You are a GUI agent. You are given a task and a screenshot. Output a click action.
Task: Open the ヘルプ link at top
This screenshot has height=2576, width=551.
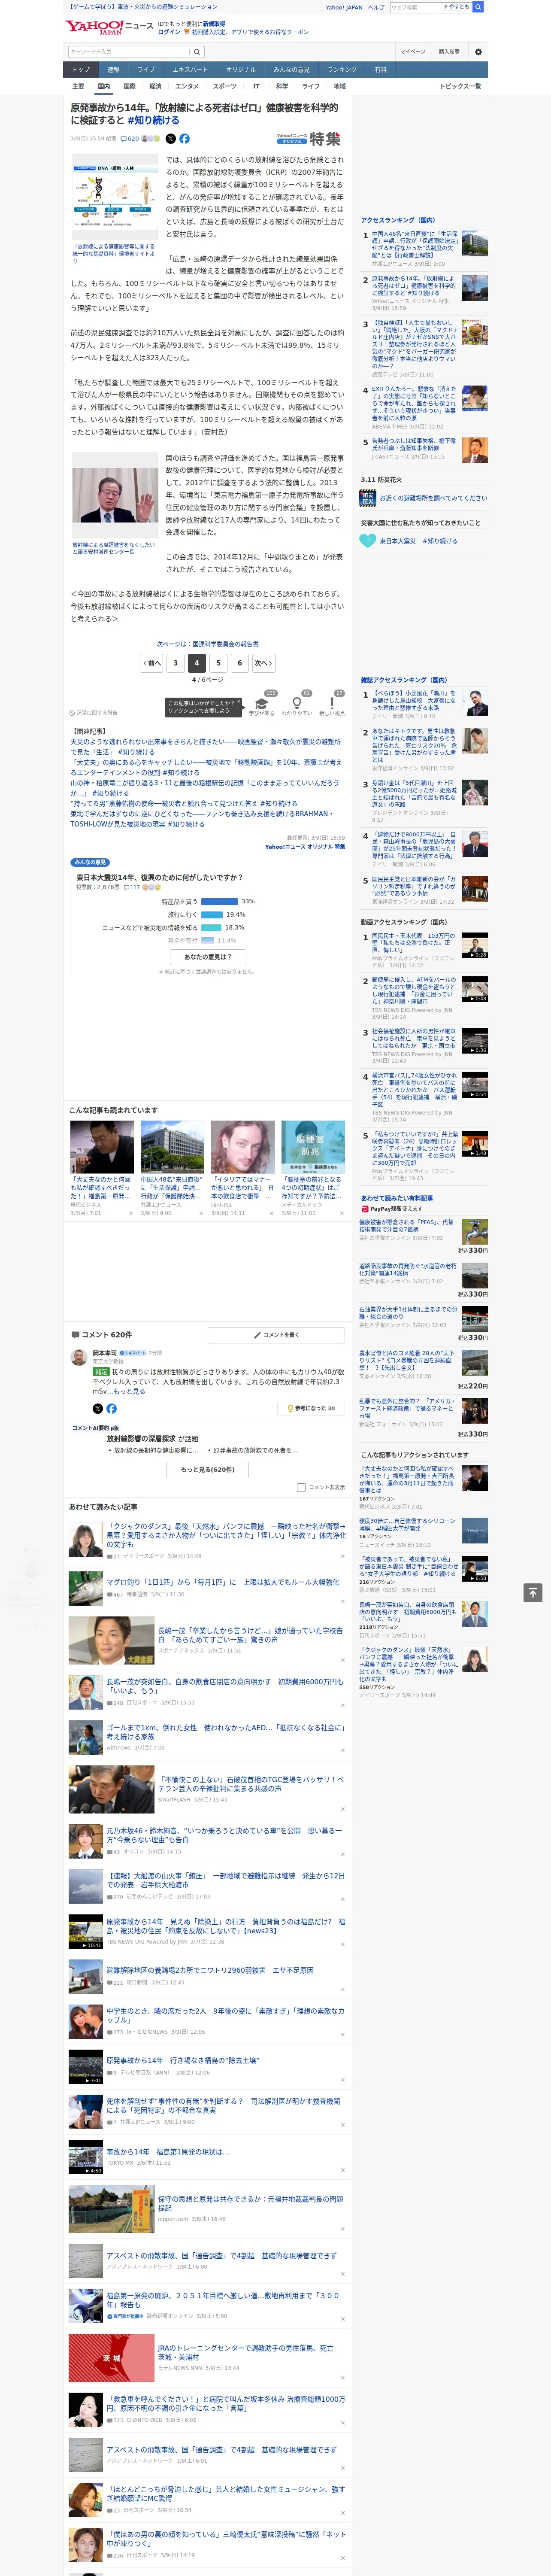coord(375,7)
